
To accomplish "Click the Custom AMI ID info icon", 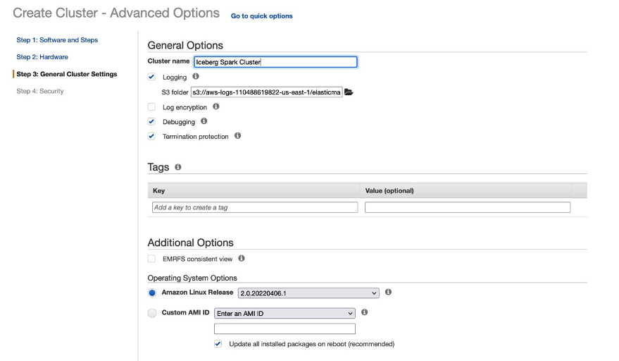I will pos(364,312).
